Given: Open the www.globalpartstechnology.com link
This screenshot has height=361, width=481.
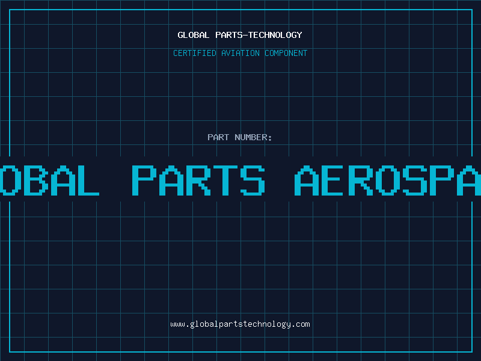Looking at the screenshot, I should (240, 324).
